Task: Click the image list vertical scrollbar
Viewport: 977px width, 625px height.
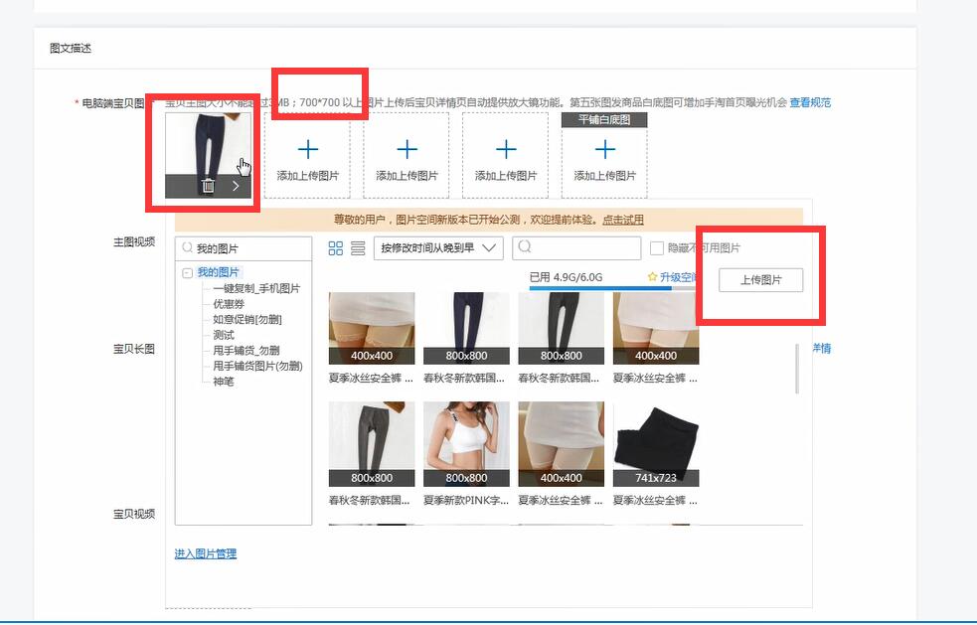Action: pyautogui.click(x=798, y=369)
